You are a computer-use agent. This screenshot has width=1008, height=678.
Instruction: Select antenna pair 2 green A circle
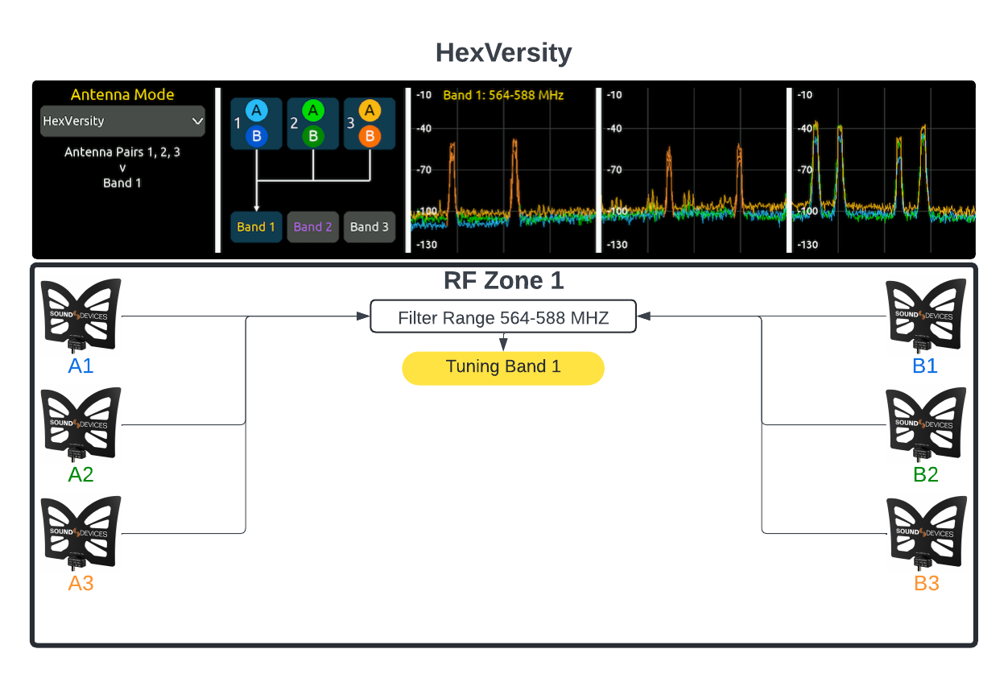coord(312,110)
